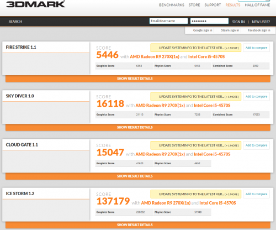Expand Sky Diver update SystemInfo notice
This screenshot has height=230, width=276.
[x=196, y=97]
